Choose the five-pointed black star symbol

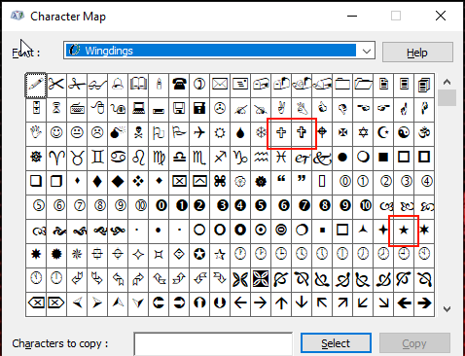[x=404, y=231]
